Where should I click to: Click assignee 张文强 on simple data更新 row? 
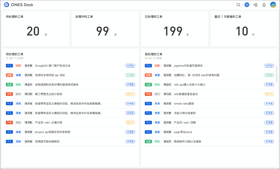pyautogui.click(x=167, y=104)
